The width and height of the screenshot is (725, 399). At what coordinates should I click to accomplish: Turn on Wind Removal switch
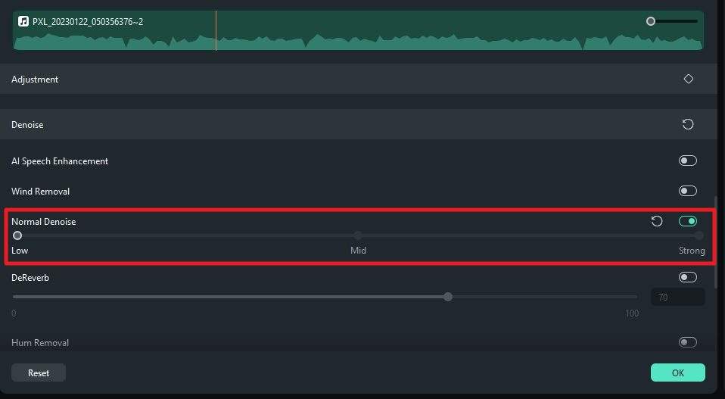click(x=688, y=191)
